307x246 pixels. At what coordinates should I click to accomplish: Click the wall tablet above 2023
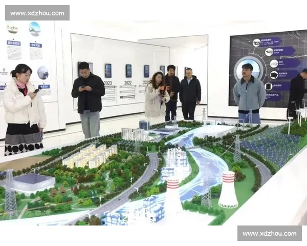[x=108, y=70]
